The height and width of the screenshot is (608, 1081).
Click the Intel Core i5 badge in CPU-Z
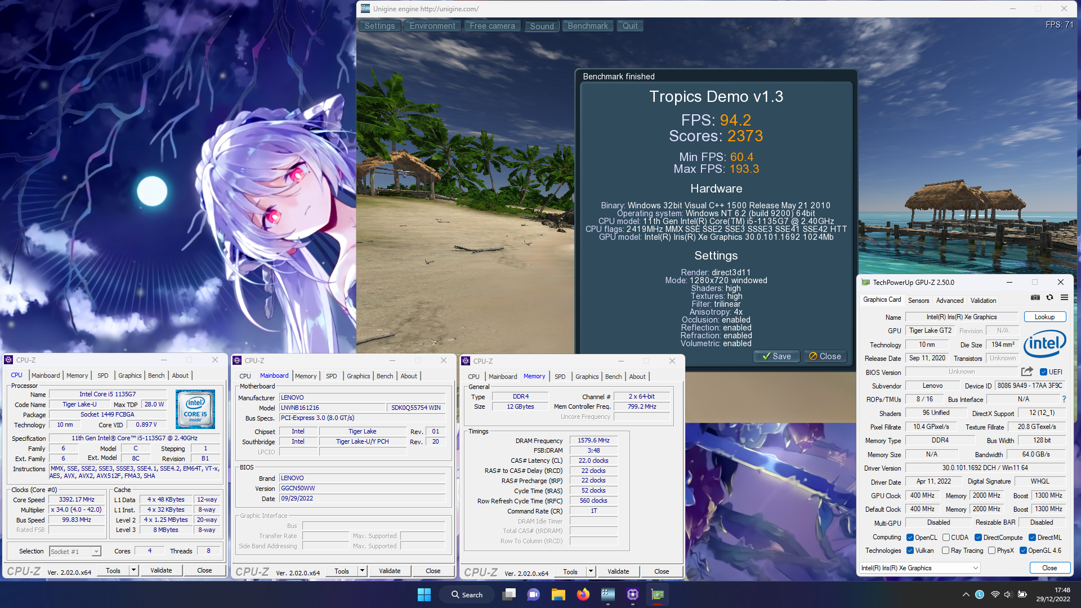[195, 409]
